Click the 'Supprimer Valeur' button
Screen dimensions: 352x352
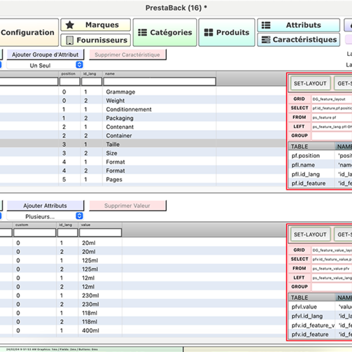(x=127, y=206)
